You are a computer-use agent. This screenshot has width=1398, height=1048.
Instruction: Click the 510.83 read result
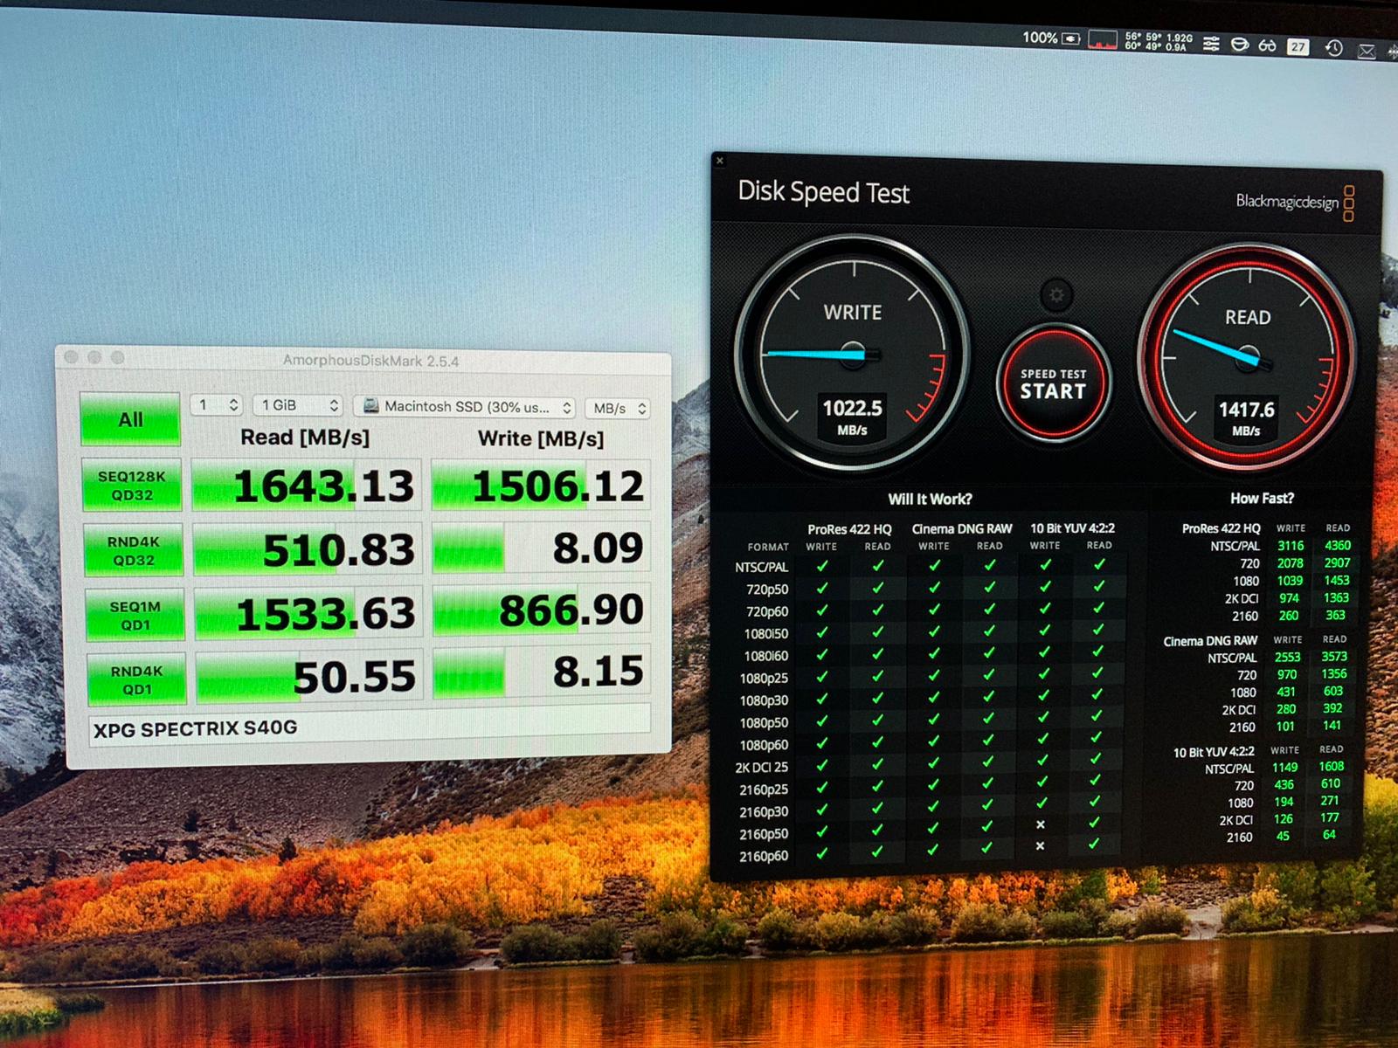(308, 549)
